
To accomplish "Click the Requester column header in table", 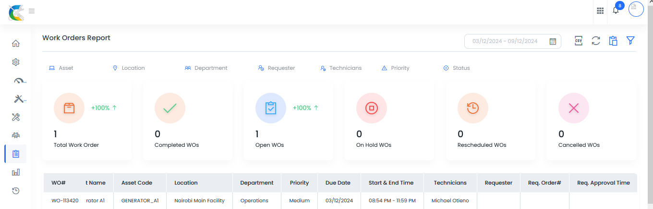I will 499,183.
